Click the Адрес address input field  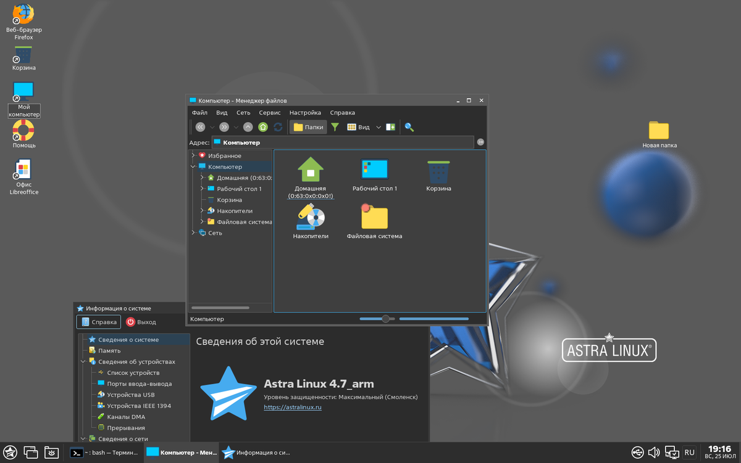(x=343, y=142)
